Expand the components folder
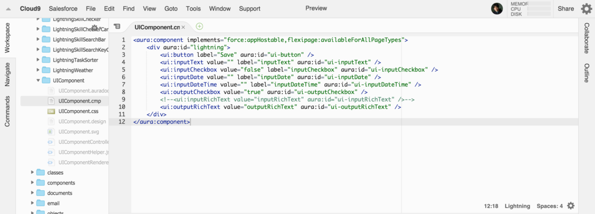This screenshot has height=214, width=595. tap(33, 183)
